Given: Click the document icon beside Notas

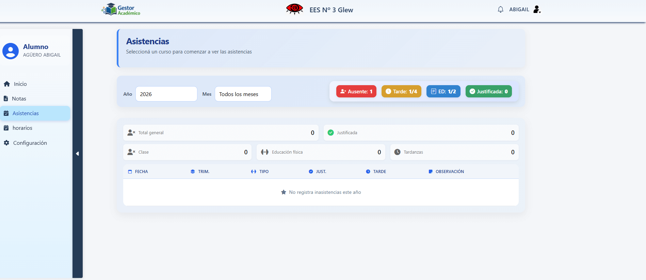Looking at the screenshot, I should (6, 98).
